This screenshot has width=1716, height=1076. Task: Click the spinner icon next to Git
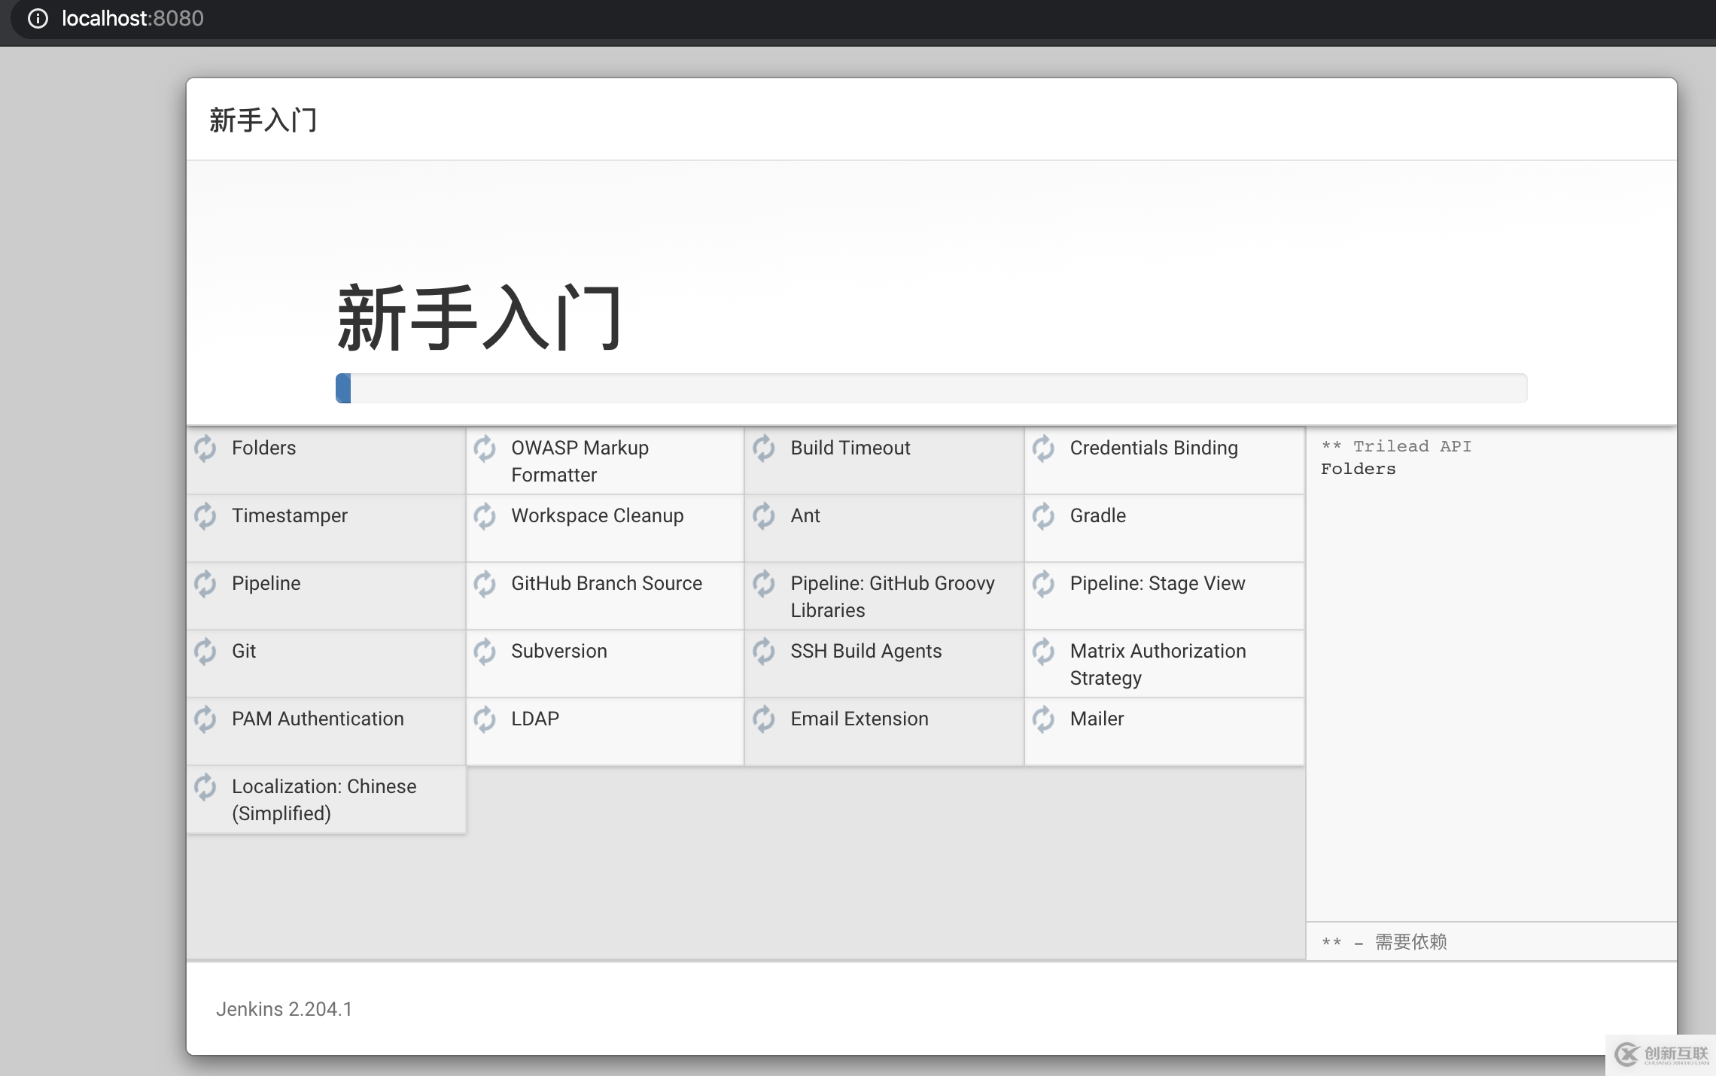pos(205,652)
